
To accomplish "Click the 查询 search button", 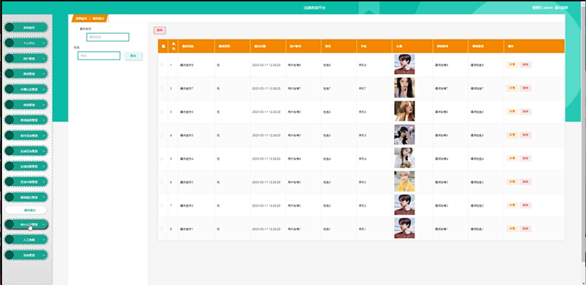I will (x=133, y=56).
